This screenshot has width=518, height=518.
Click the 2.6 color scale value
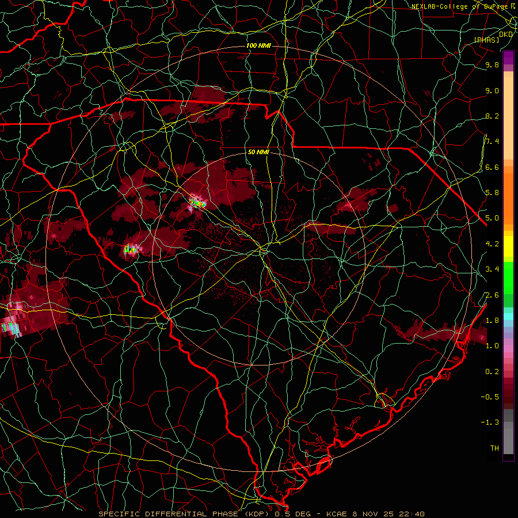coord(492,295)
